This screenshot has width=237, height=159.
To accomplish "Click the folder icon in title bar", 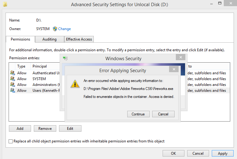I will [5, 4].
